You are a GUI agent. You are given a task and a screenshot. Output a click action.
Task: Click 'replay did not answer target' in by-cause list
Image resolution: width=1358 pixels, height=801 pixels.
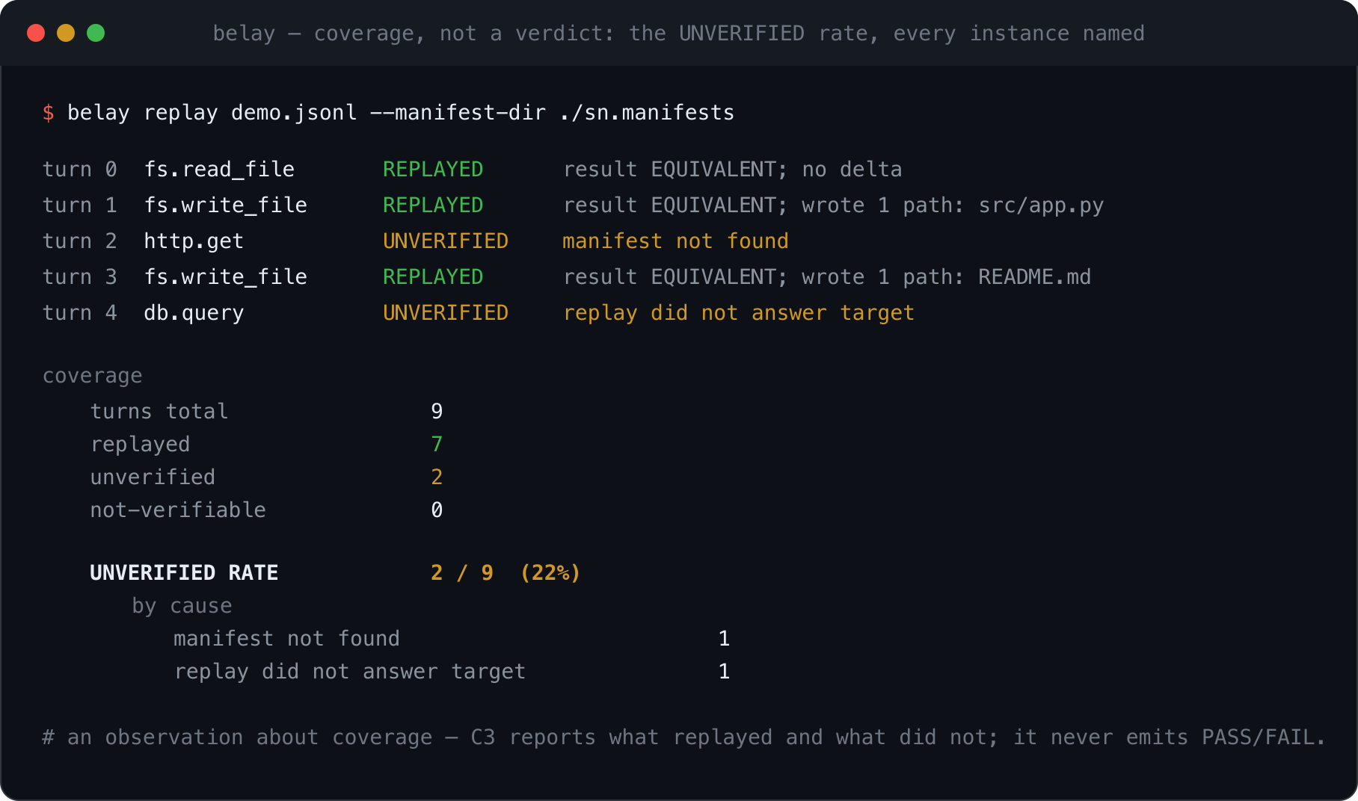click(350, 672)
